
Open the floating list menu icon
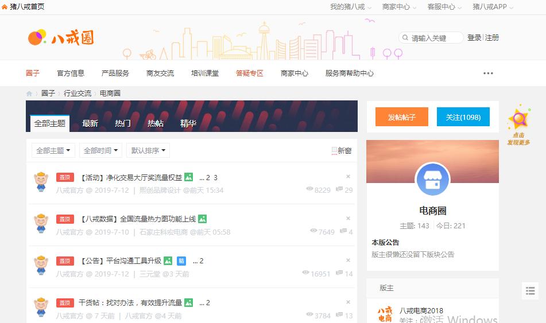(x=530, y=291)
